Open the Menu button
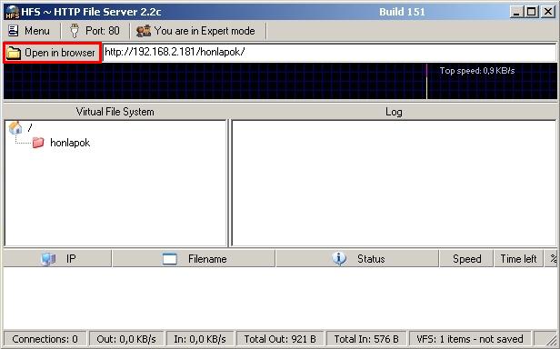This screenshot has width=560, height=349. point(29,31)
